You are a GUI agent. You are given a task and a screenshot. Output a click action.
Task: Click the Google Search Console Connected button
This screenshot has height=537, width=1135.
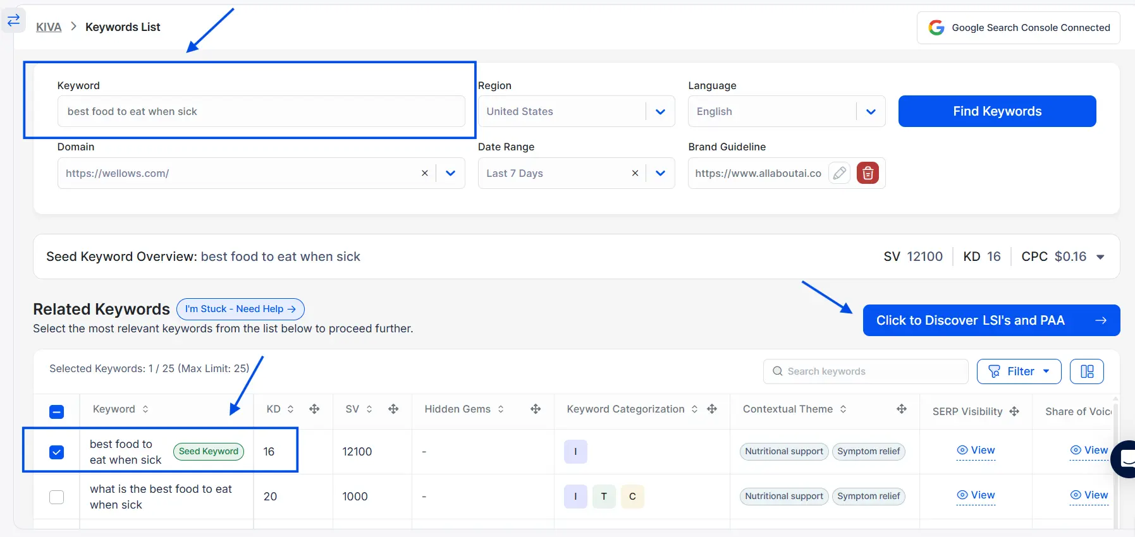(x=1018, y=28)
